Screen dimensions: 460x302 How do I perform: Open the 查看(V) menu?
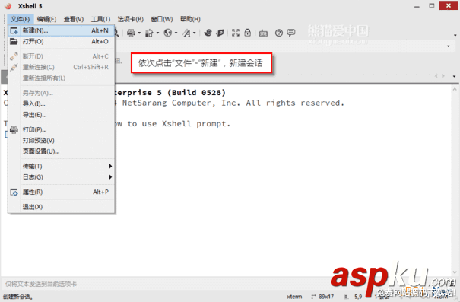coord(74,19)
